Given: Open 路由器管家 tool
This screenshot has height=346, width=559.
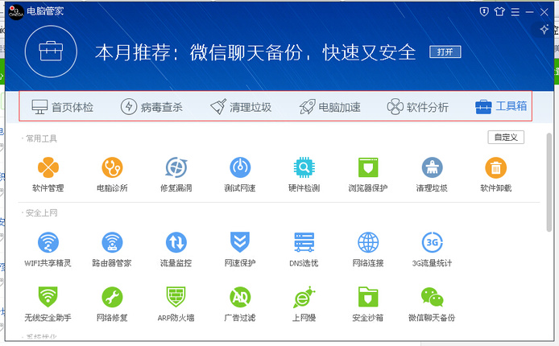Looking at the screenshot, I should [x=112, y=249].
